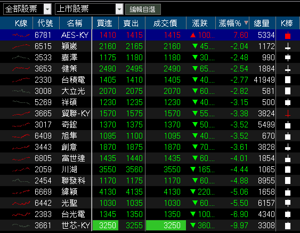This screenshot has height=233, width=300.
Task: Select stock code 6781
Action: coord(43,35)
